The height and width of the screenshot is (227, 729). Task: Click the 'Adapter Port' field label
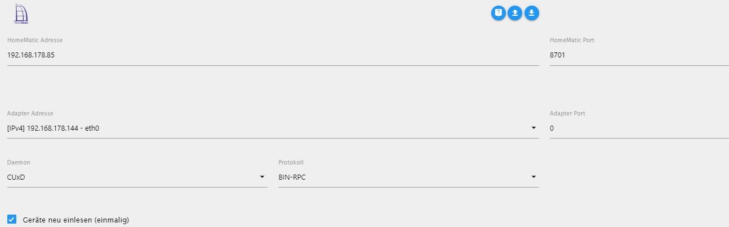click(567, 113)
